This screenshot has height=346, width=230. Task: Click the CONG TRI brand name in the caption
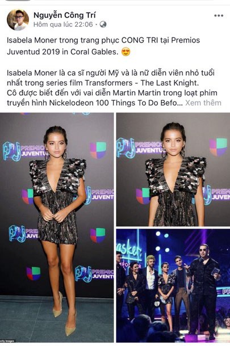(140, 40)
